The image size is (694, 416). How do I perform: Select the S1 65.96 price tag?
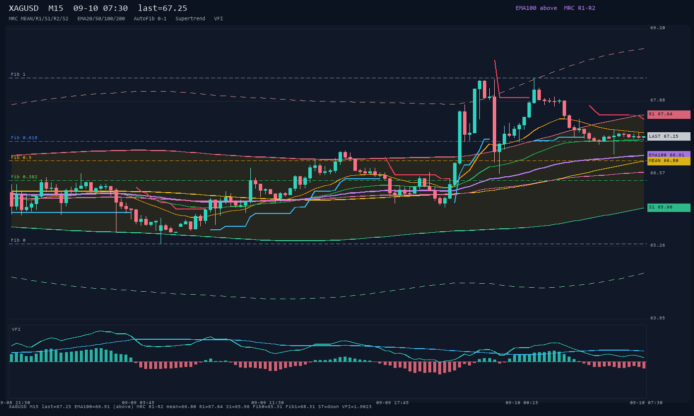669,208
